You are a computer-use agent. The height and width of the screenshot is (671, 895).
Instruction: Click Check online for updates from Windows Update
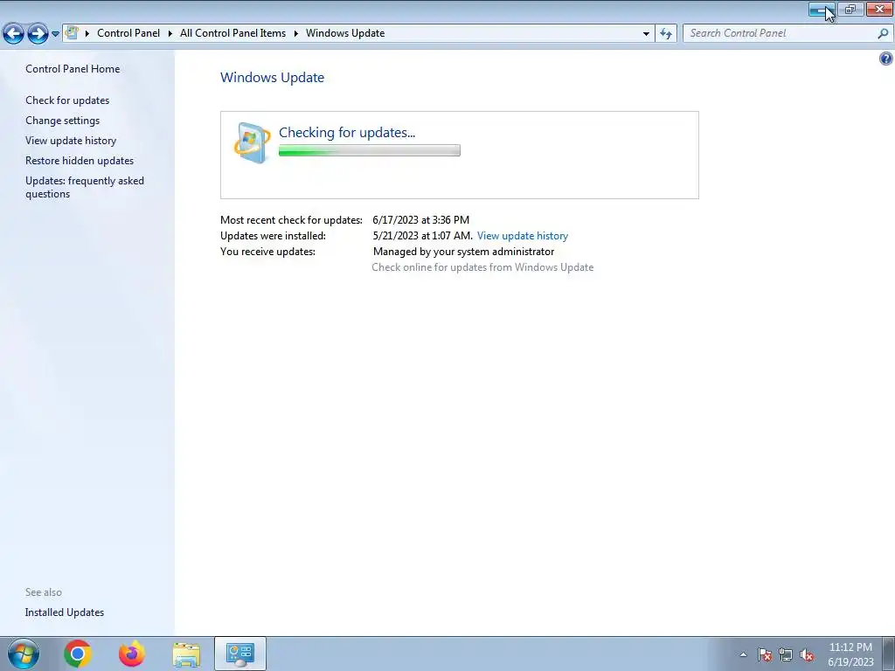click(482, 267)
